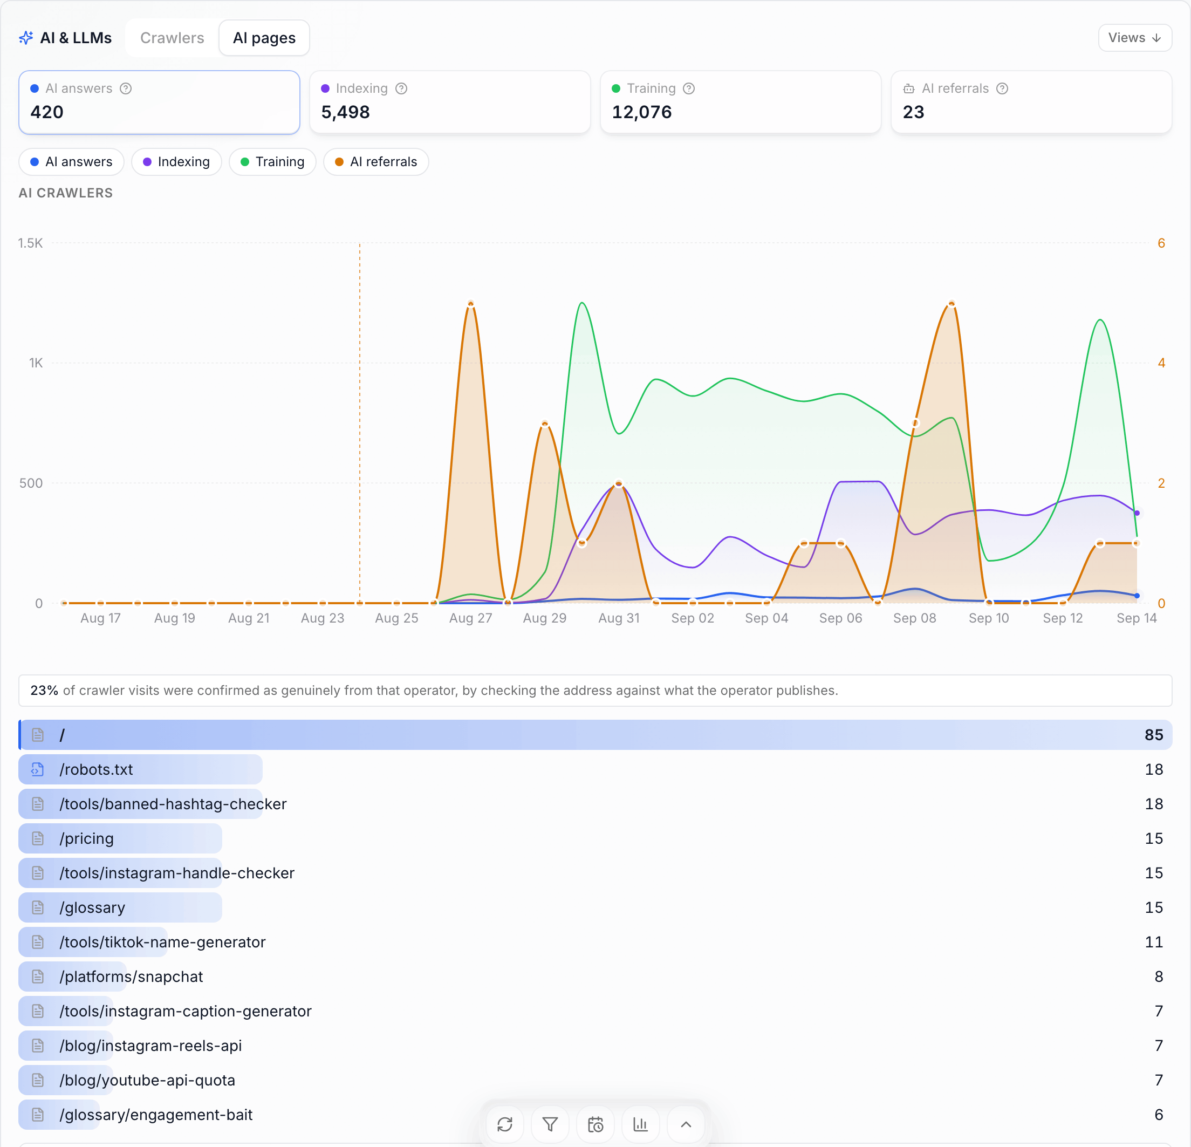Collapse the bottom toolbar with the chevron

[x=686, y=1124]
